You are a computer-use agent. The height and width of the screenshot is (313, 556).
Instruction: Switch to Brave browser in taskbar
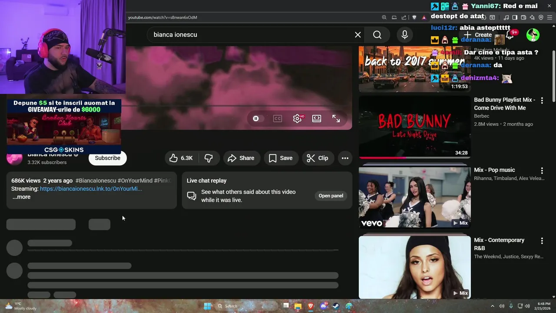(311, 306)
